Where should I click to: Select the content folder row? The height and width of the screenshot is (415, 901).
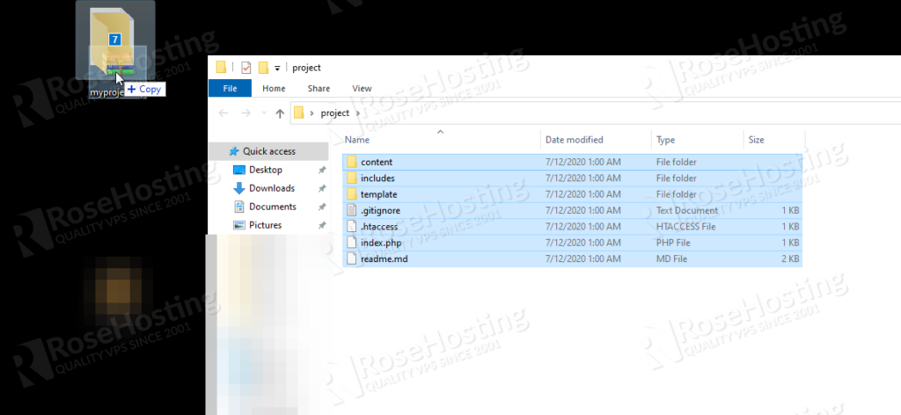tap(572, 162)
